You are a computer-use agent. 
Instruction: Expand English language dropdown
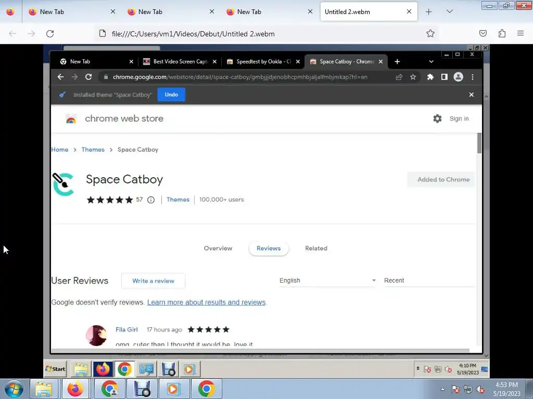[x=327, y=281]
